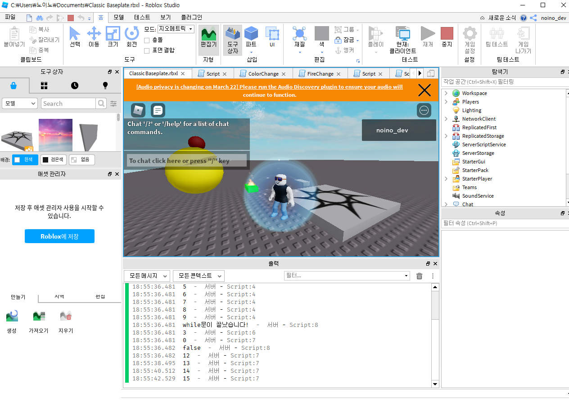
Task: Open the UI editor button
Action: (272, 37)
